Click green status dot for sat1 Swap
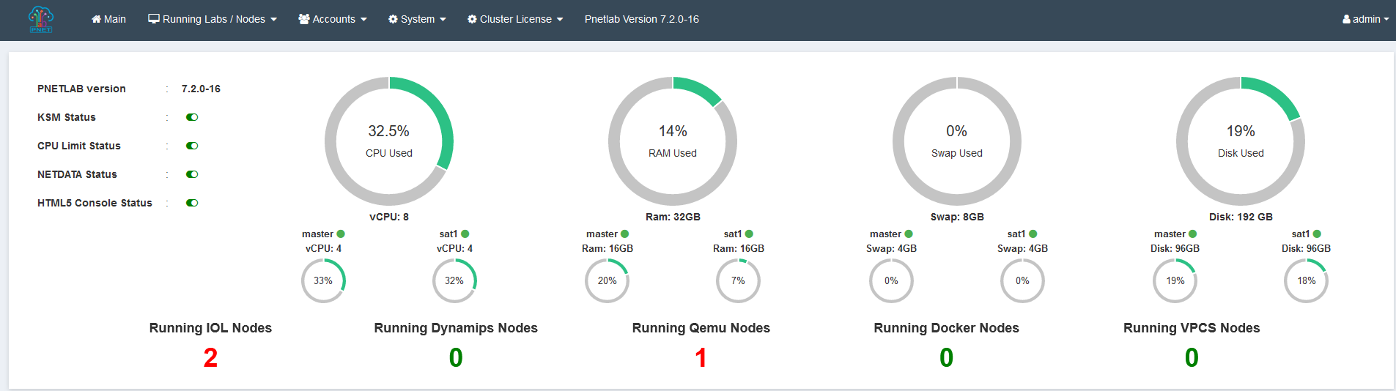1396x391 pixels. pyautogui.click(x=1033, y=234)
